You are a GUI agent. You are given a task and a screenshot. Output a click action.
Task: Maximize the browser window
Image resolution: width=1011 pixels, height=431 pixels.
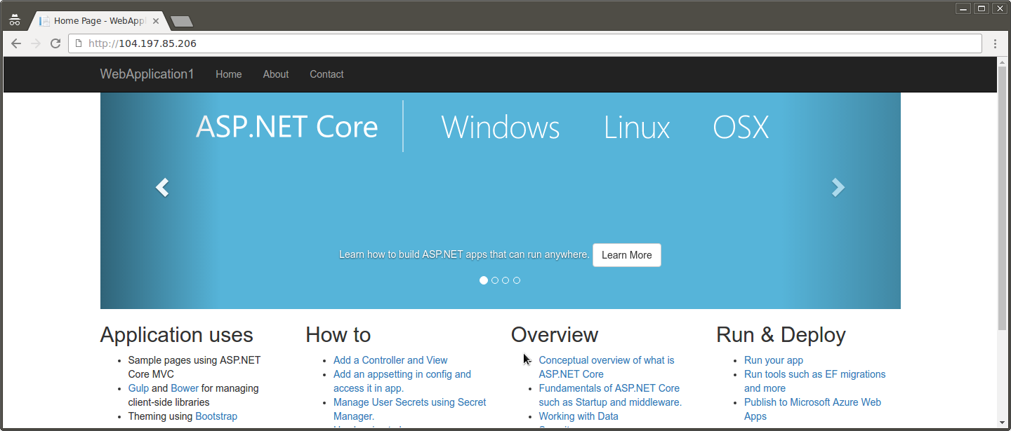(982, 8)
